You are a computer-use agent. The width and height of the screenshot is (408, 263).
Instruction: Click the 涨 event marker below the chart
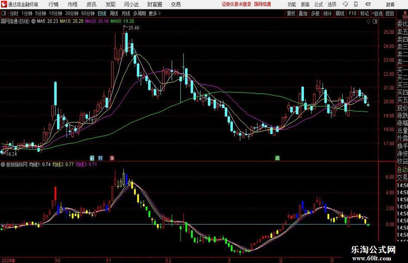point(112,158)
